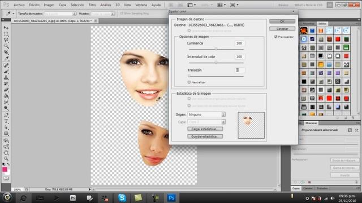Select the Shape tool

tap(6, 134)
